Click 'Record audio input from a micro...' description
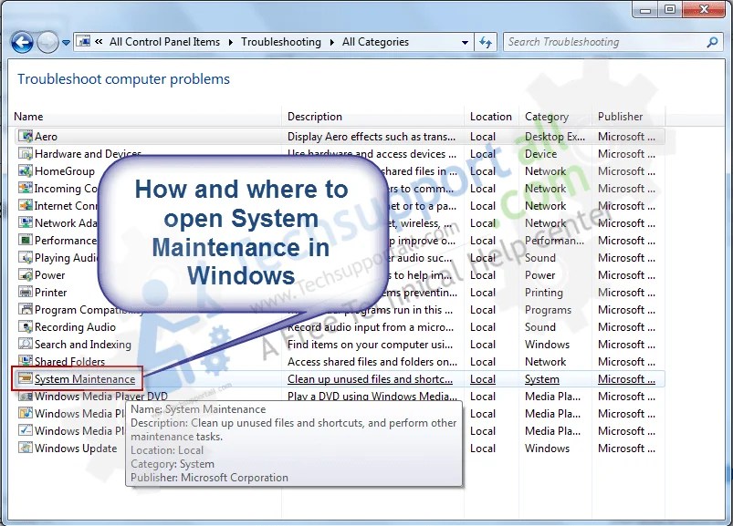Screen dimensions: 733x526 [x=371, y=327]
